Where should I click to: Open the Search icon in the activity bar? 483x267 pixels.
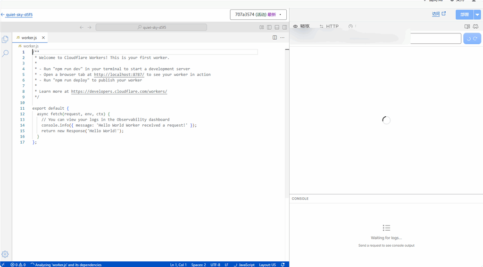(x=5, y=53)
